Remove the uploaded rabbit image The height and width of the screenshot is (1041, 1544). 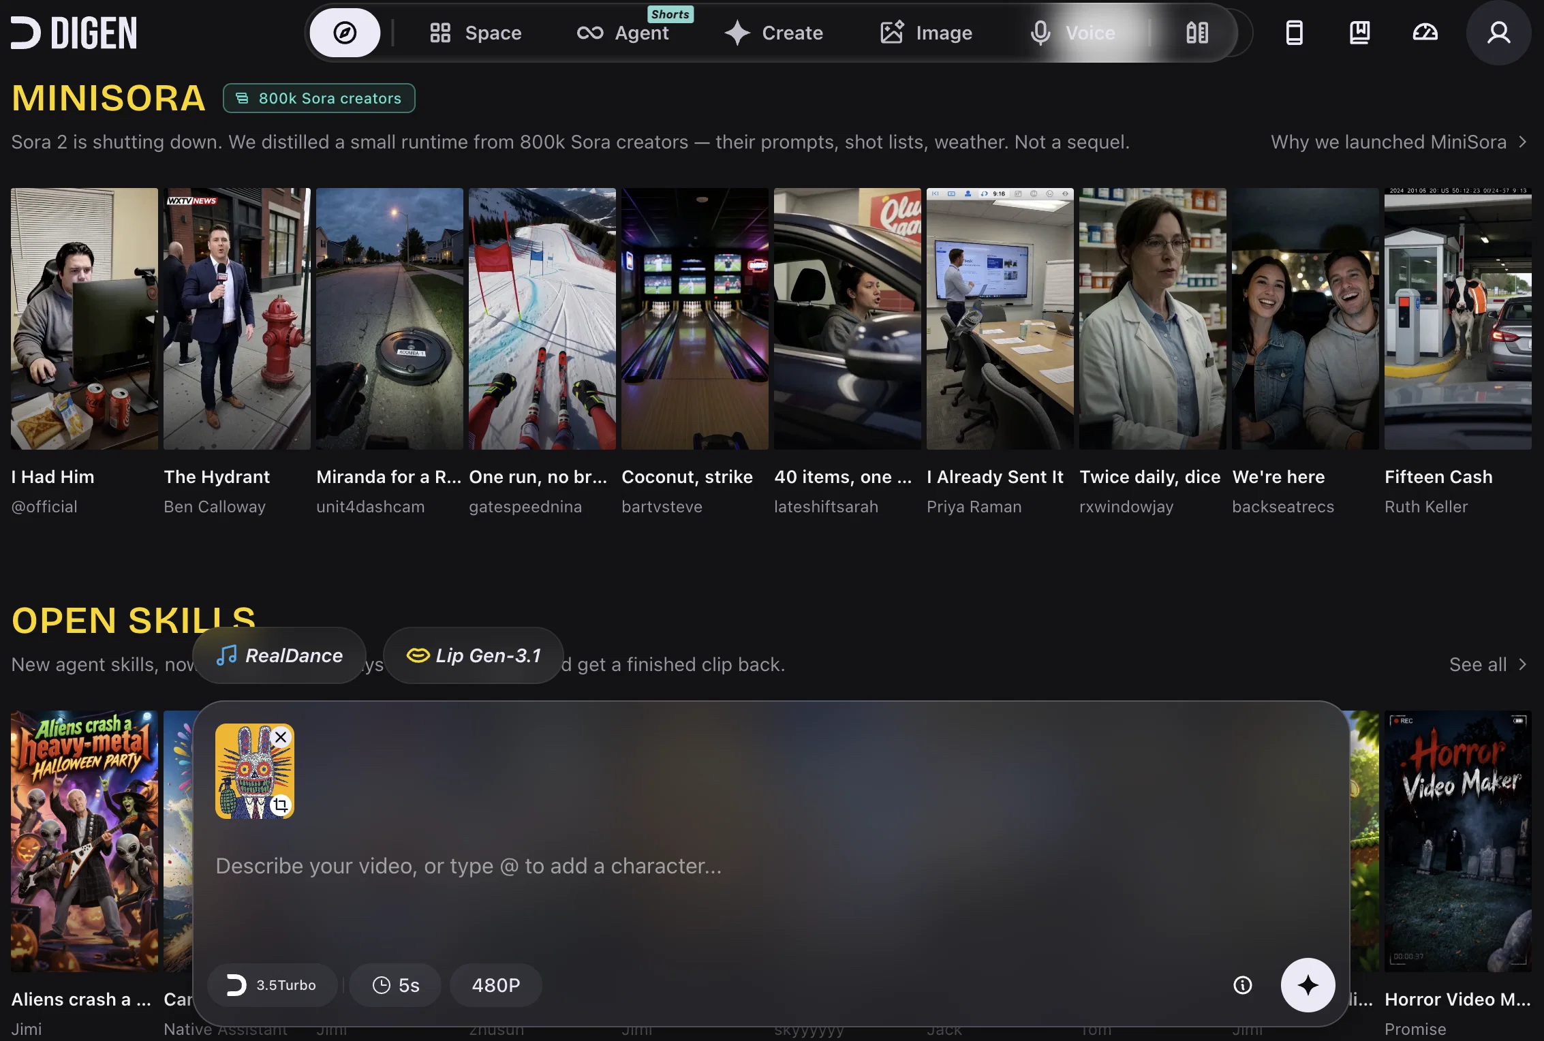[x=281, y=737]
